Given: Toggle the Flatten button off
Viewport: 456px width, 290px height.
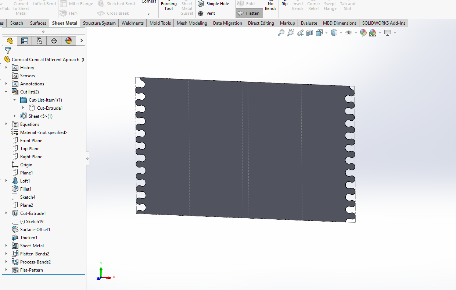Looking at the screenshot, I should point(249,13).
